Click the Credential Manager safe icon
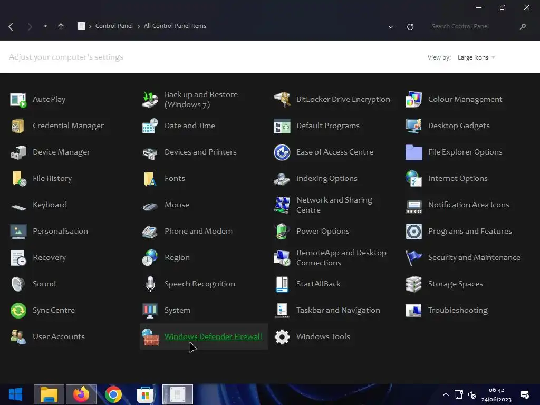 18,126
